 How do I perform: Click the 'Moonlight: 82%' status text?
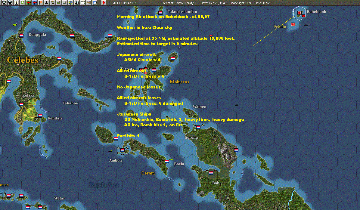click(x=241, y=3)
